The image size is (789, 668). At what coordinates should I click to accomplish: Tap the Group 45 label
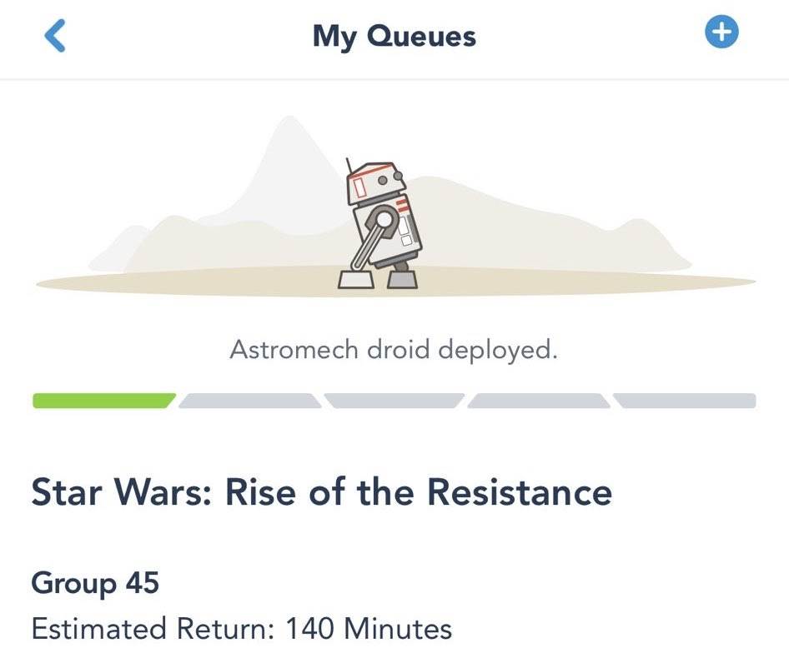click(x=95, y=582)
